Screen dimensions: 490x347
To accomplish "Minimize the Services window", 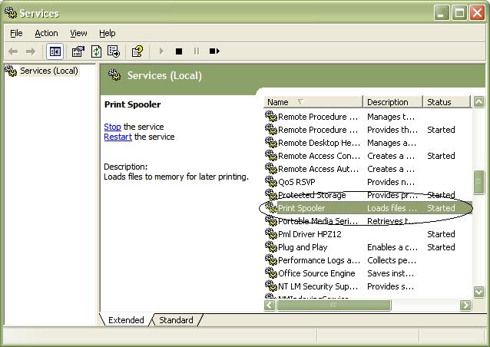I will click(442, 13).
